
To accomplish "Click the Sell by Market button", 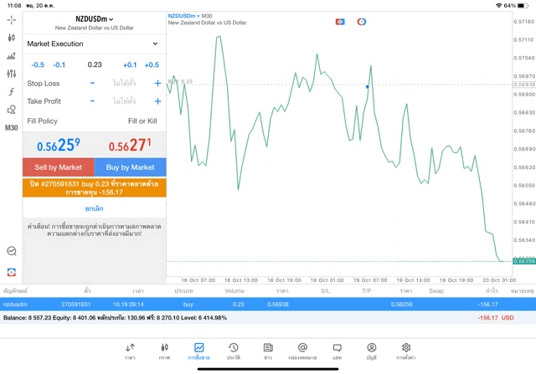I will click(59, 167).
